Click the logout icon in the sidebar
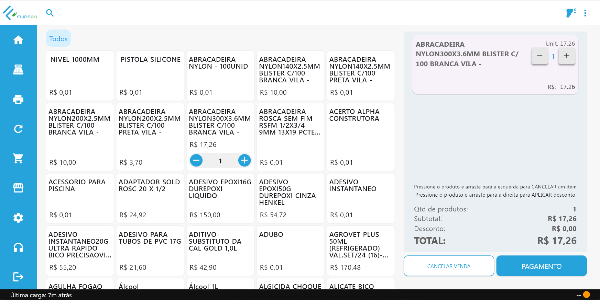 (x=18, y=277)
